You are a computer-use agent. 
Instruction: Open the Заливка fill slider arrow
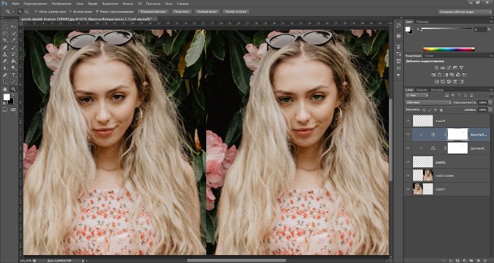coord(490,109)
